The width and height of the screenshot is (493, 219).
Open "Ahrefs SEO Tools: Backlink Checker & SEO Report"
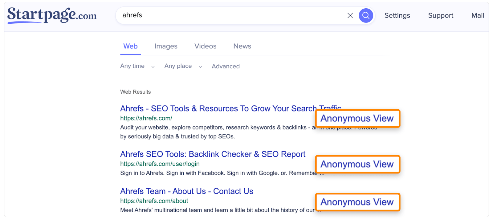click(x=213, y=154)
